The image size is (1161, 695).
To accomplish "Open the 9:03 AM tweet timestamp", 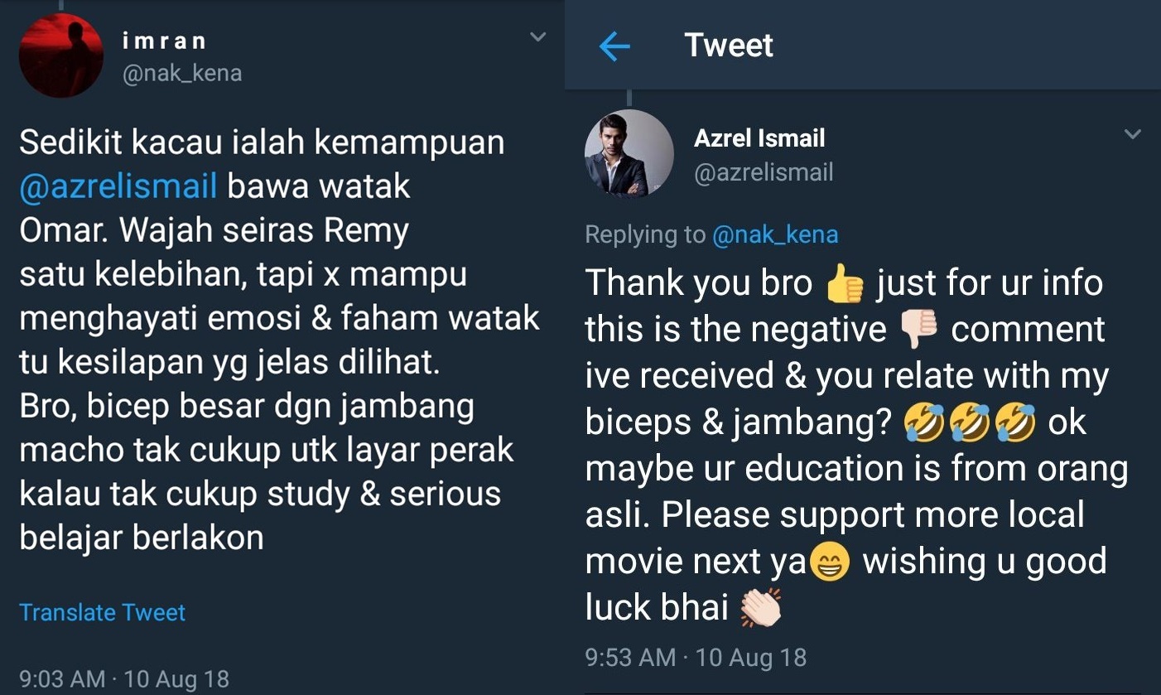I will coord(124,680).
